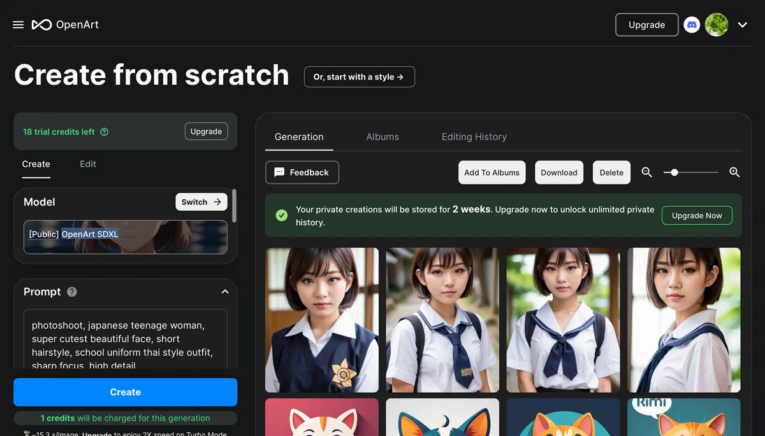765x436 pixels.
Task: Click the trial credits help icon
Action: tap(105, 132)
